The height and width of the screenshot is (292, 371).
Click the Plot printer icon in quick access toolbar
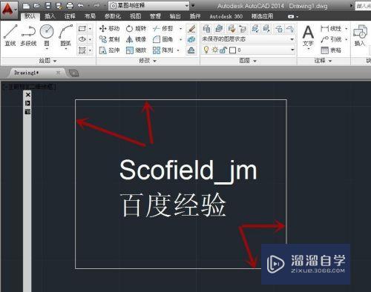(x=70, y=6)
